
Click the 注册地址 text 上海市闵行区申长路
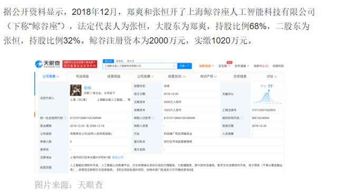(90, 157)
